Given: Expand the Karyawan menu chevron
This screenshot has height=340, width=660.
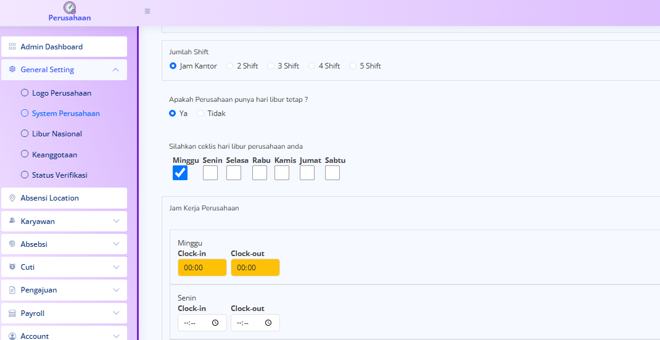Looking at the screenshot, I should click(116, 221).
